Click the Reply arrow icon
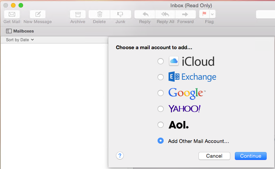Image resolution: width=275 pixels, height=169 pixels. pyautogui.click(x=145, y=14)
